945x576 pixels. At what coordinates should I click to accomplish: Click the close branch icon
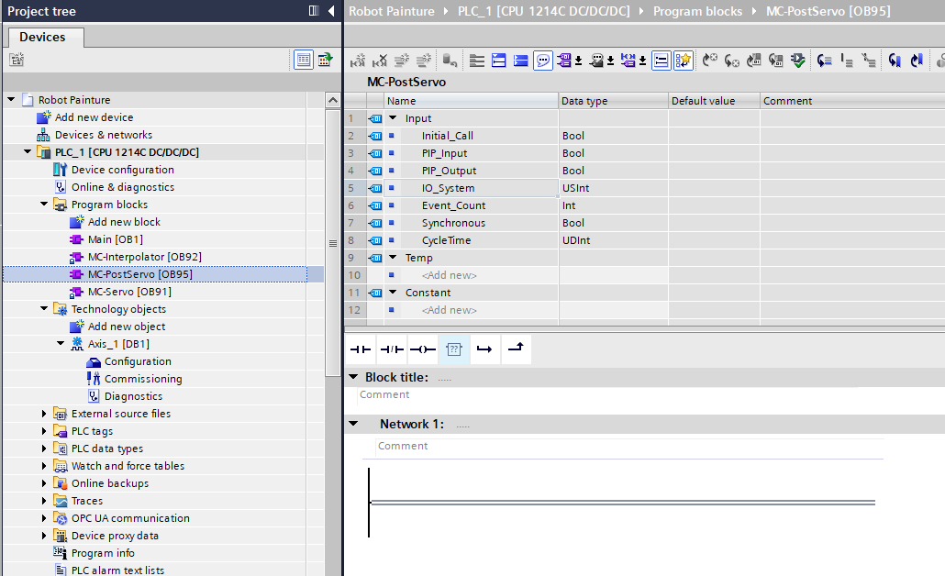[516, 349]
